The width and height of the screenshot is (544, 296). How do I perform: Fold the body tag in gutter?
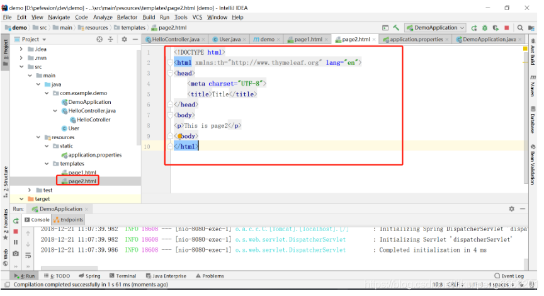pyautogui.click(x=170, y=115)
